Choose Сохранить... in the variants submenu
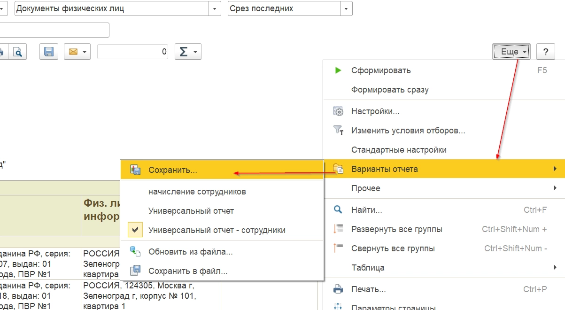The height and width of the screenshot is (310, 565). [x=172, y=170]
